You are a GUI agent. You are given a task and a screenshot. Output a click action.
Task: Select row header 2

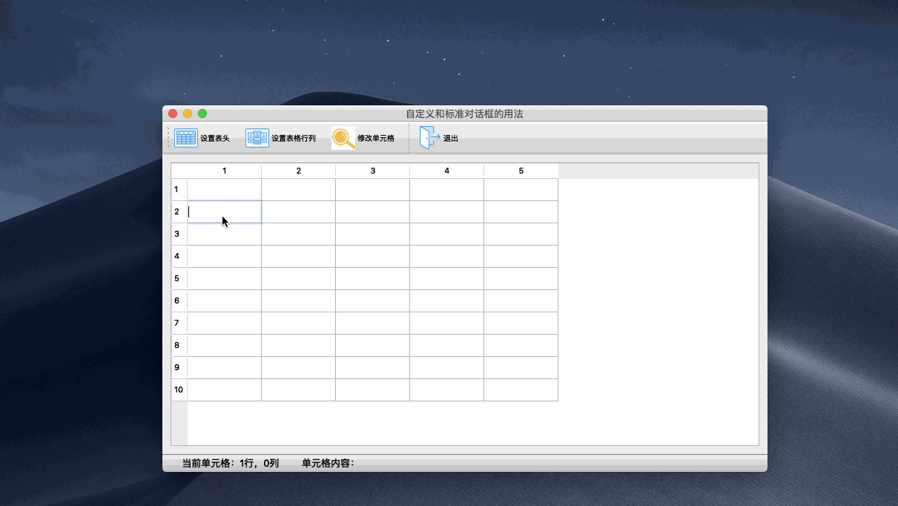[179, 211]
